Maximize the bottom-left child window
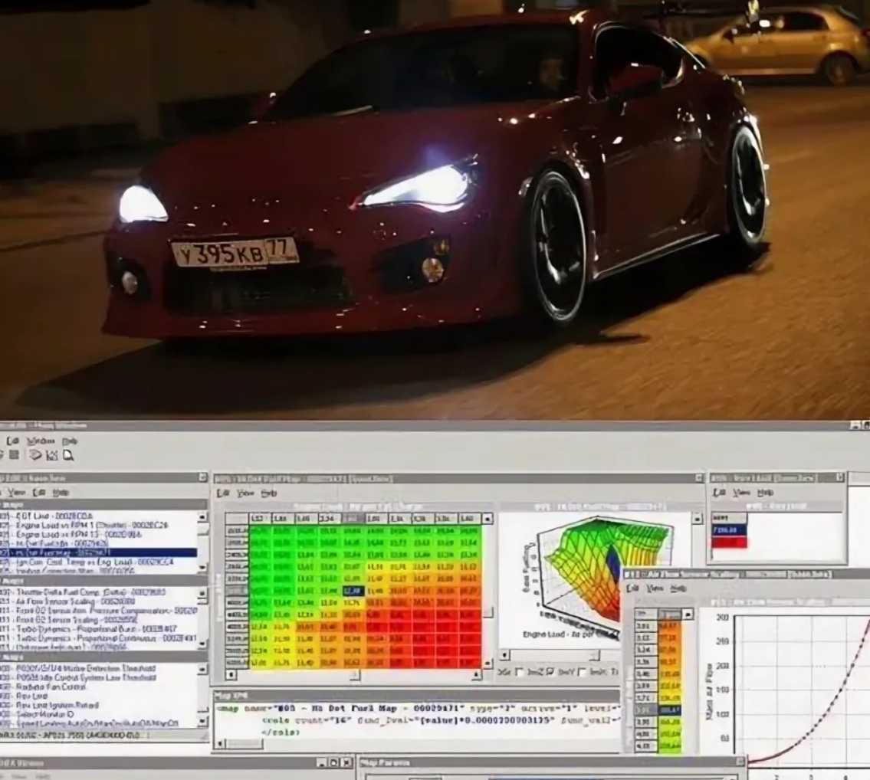 point(333,763)
